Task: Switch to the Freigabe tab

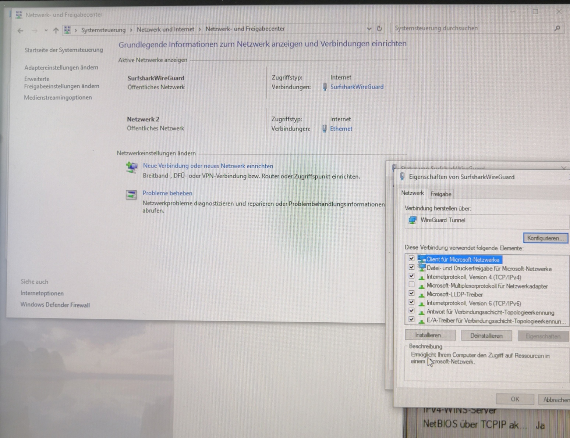Action: [440, 194]
